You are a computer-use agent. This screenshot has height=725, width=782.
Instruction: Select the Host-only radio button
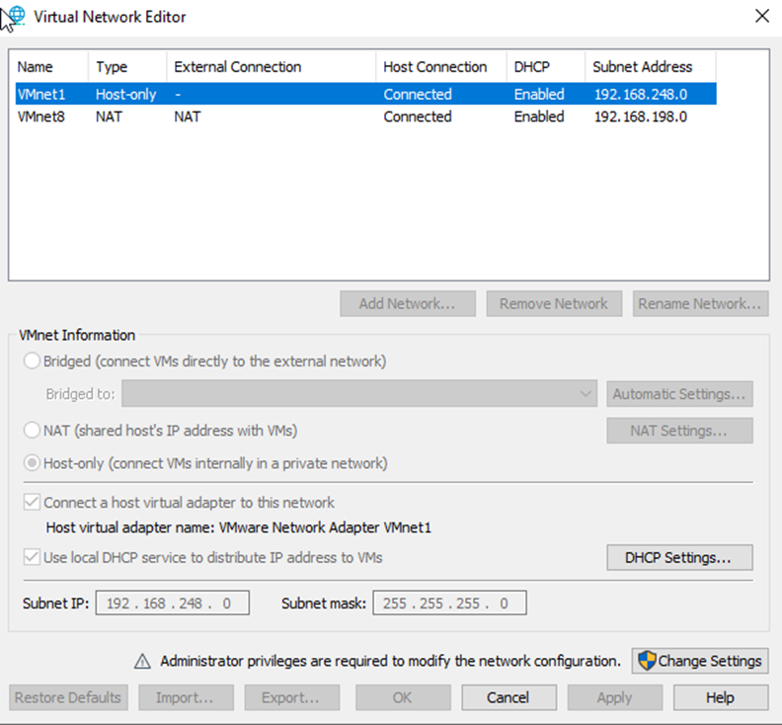coord(32,463)
